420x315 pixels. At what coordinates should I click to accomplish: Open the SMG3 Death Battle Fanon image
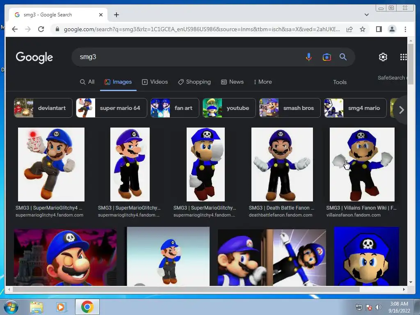[282, 164]
